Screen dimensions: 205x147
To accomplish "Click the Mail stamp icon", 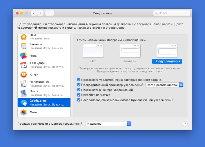I will click(x=24, y=93).
